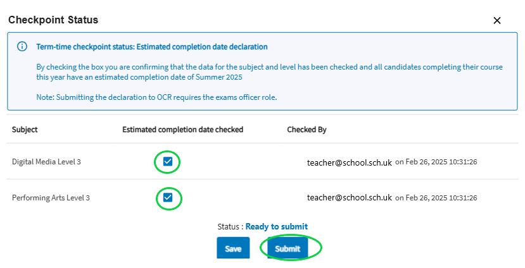The width and height of the screenshot is (525, 268).
Task: Click the info icon in the blue banner
Action: coord(22,46)
